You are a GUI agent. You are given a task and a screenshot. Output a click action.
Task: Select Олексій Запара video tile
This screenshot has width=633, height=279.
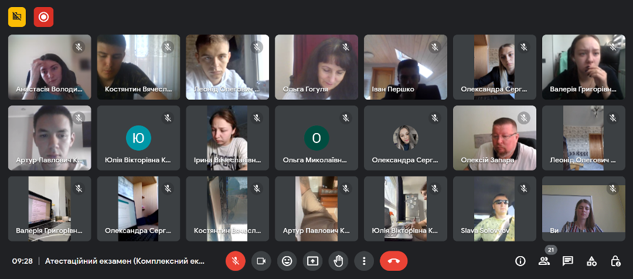click(x=495, y=138)
